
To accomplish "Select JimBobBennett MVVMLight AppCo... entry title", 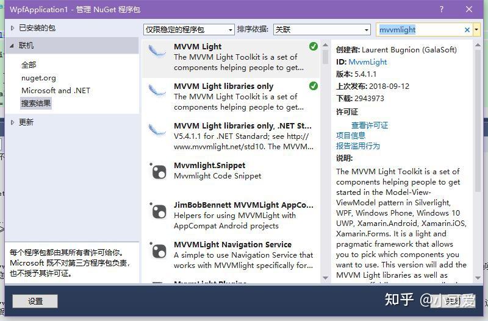I will (243, 205).
